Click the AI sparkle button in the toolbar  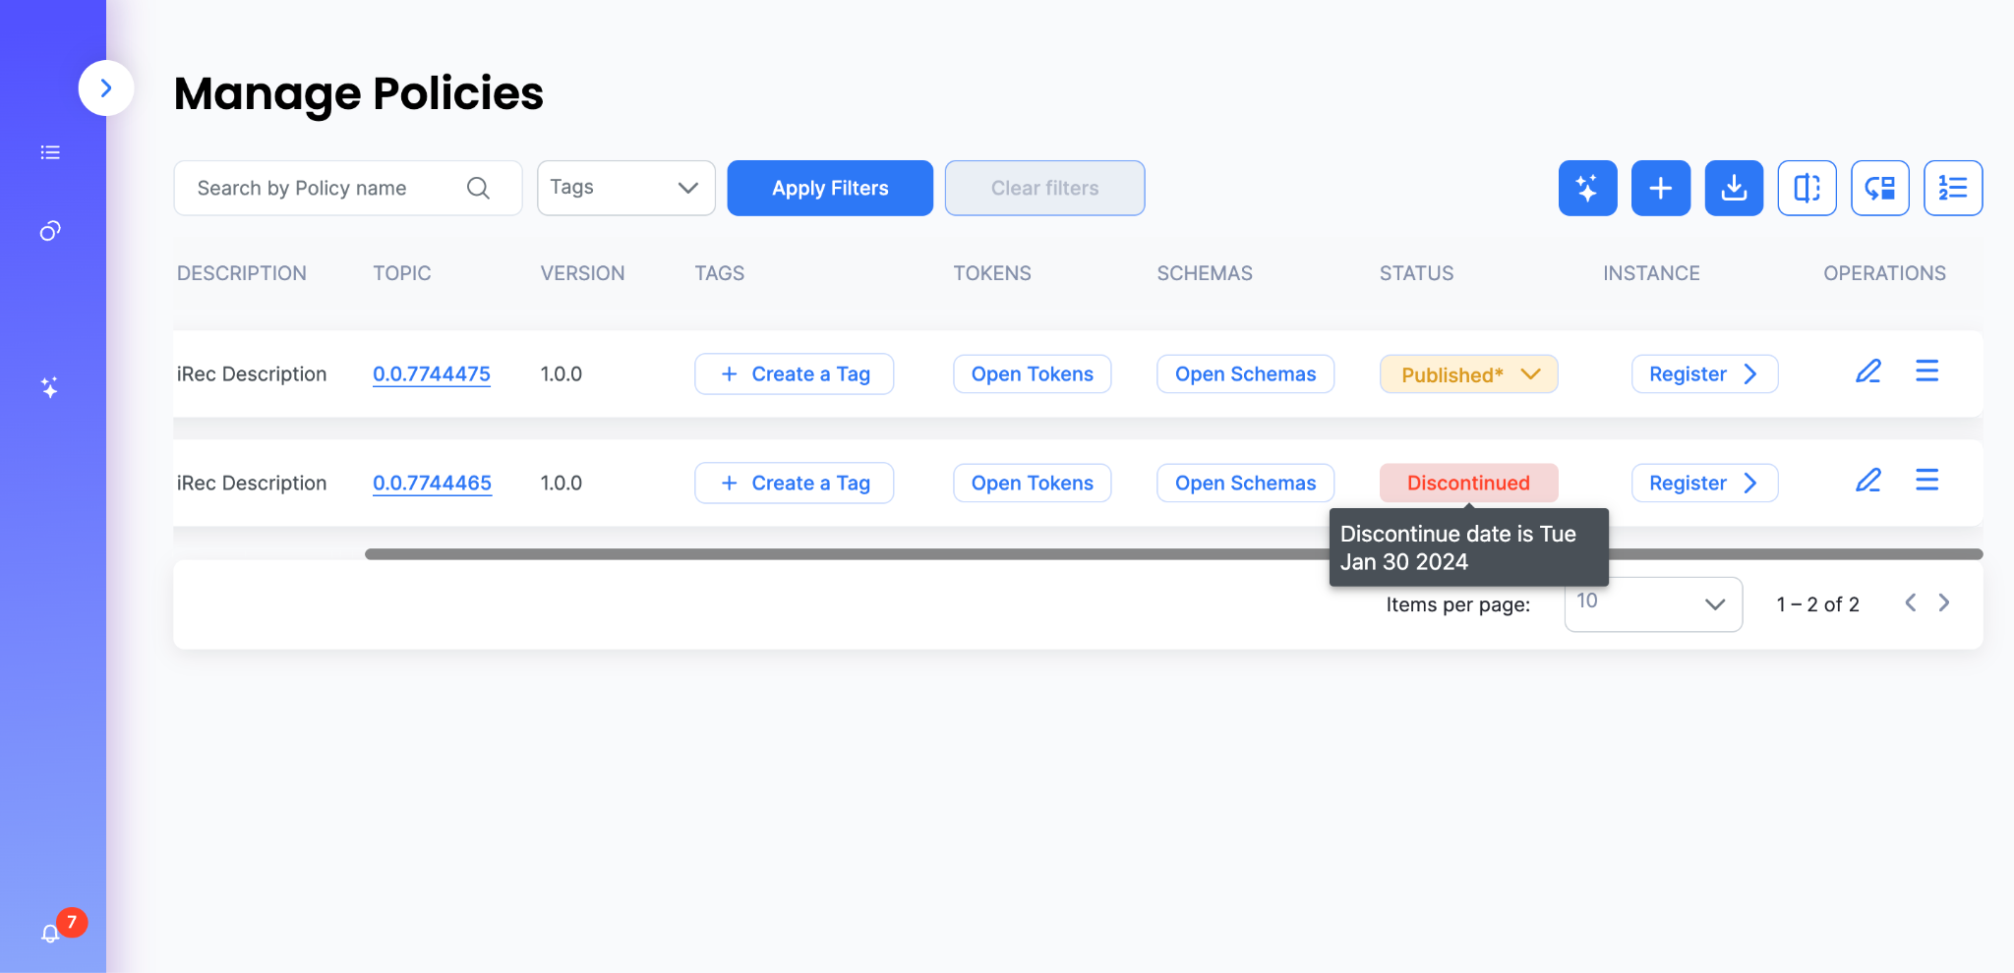pyautogui.click(x=1587, y=188)
